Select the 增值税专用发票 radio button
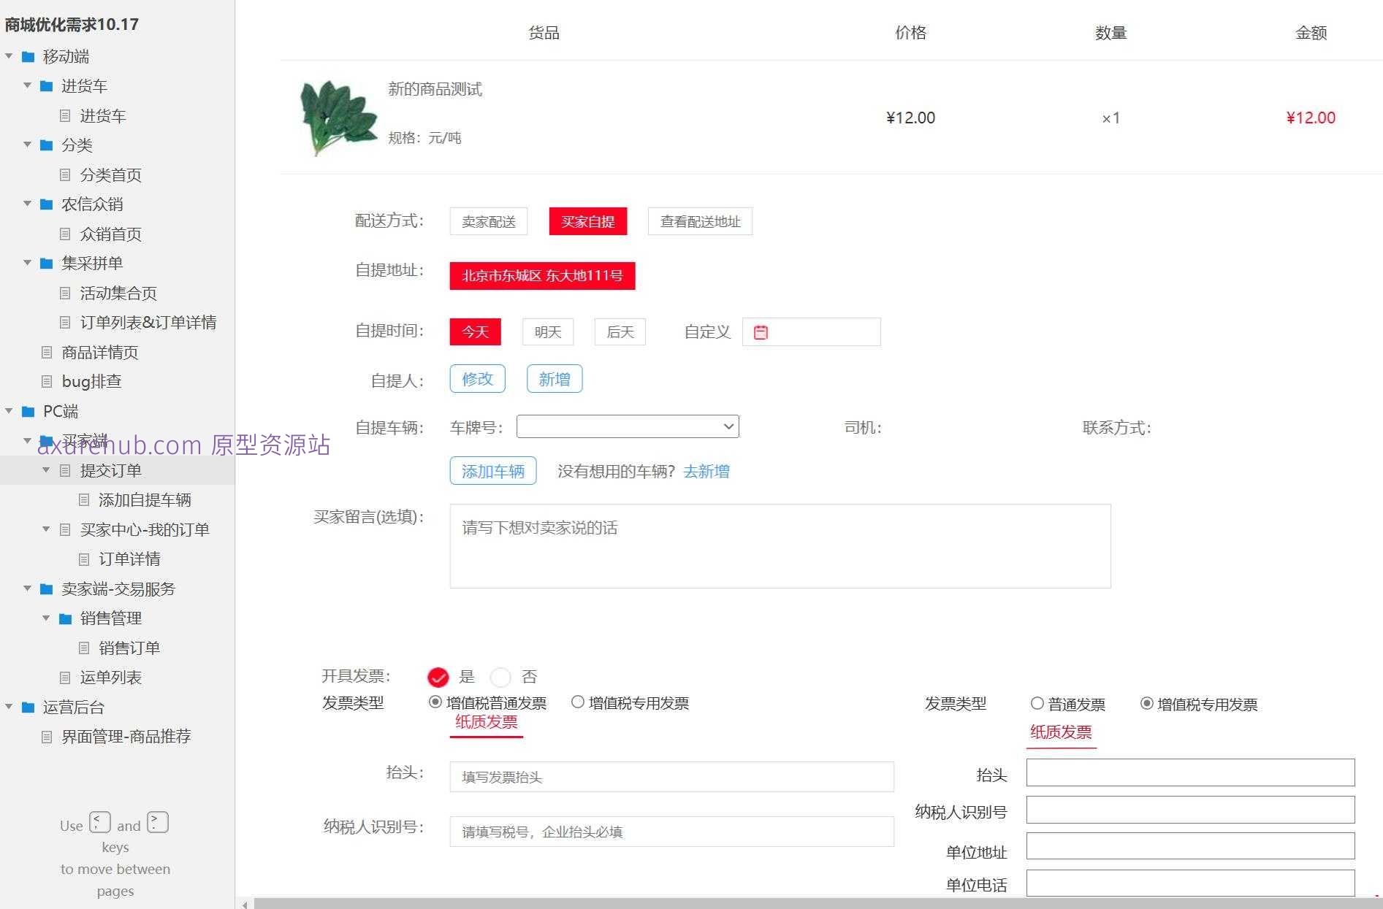The height and width of the screenshot is (909, 1383). [578, 702]
